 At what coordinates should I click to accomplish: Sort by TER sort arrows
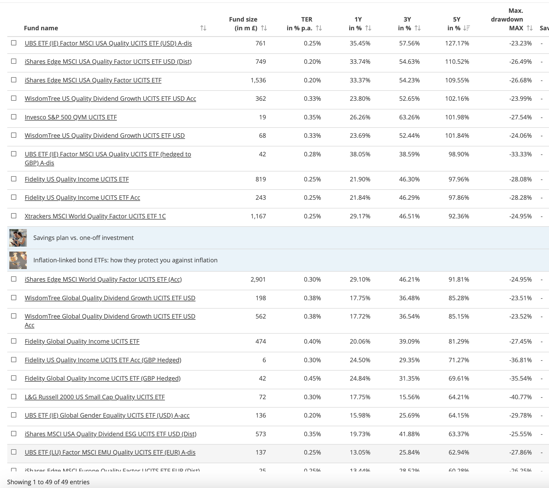tap(319, 28)
